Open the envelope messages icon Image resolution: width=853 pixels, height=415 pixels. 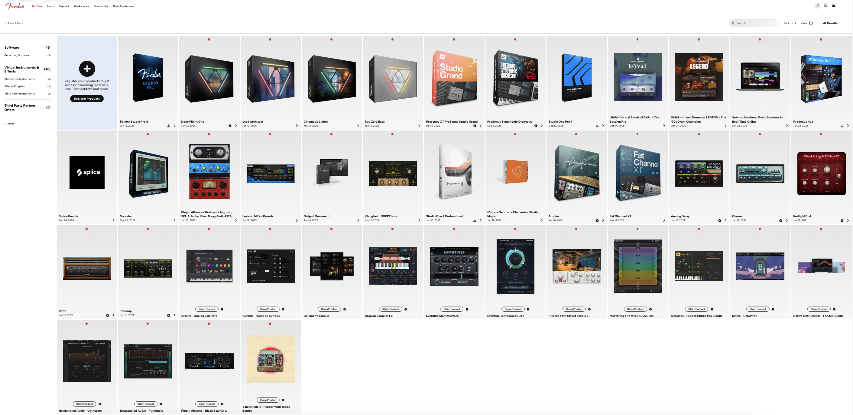[x=833, y=6]
